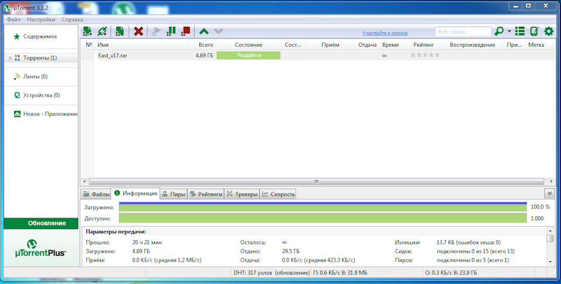Select Содержимое in the sidebar

tap(40, 36)
